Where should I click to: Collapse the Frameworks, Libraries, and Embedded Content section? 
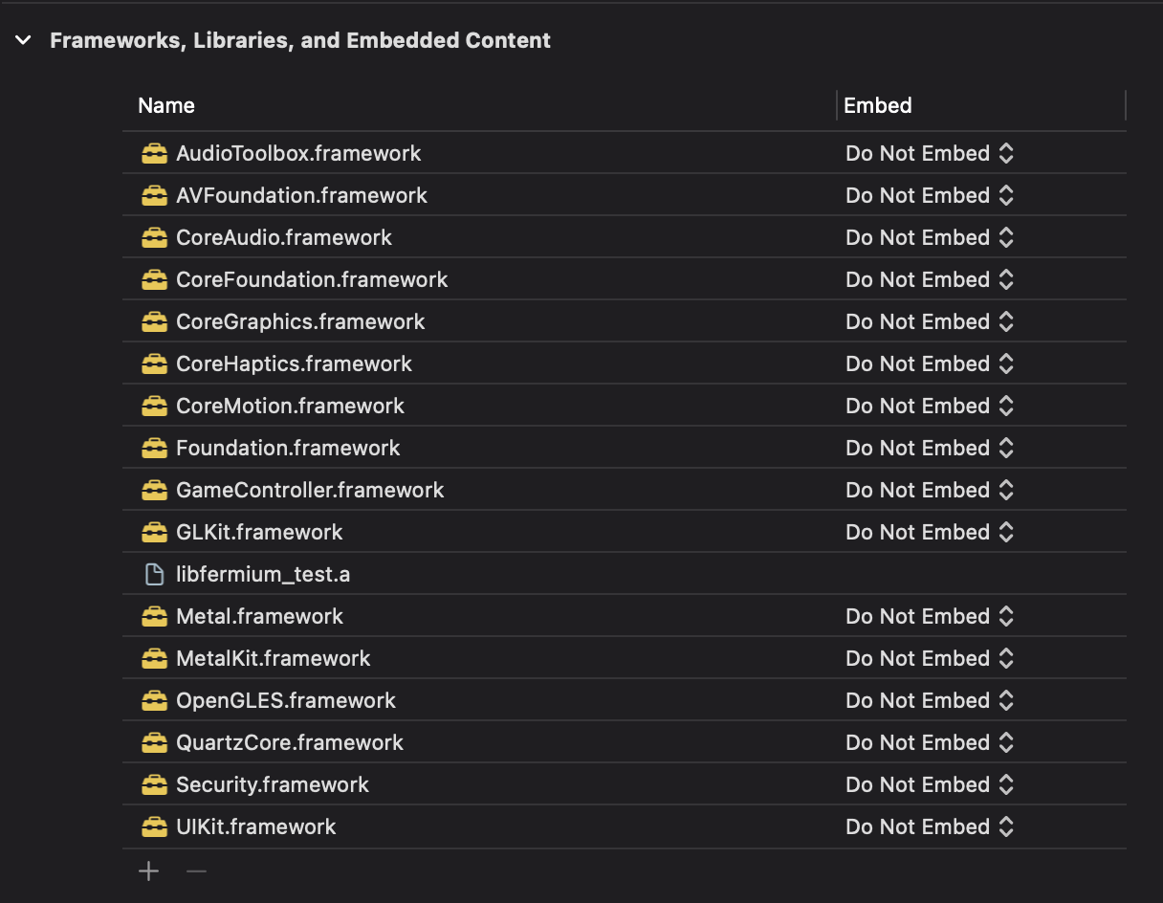coord(23,40)
